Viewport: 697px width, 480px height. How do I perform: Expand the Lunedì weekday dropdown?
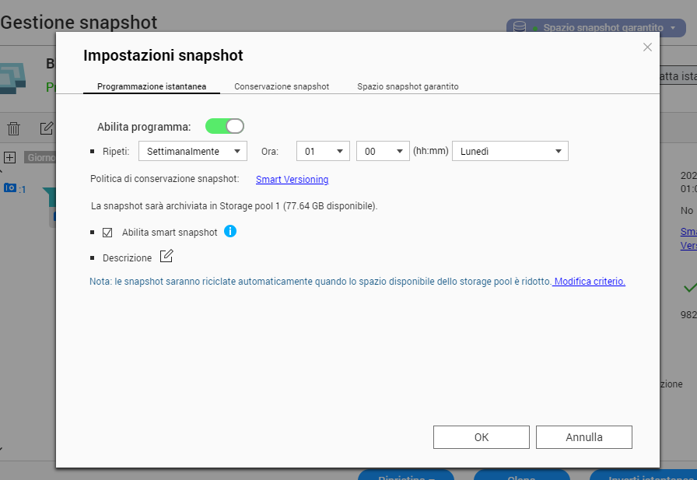510,151
